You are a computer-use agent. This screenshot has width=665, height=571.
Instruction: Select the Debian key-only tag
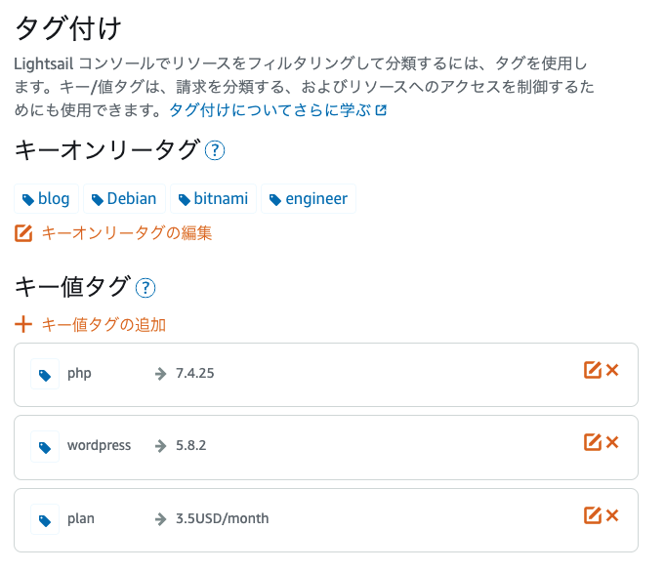click(x=124, y=198)
